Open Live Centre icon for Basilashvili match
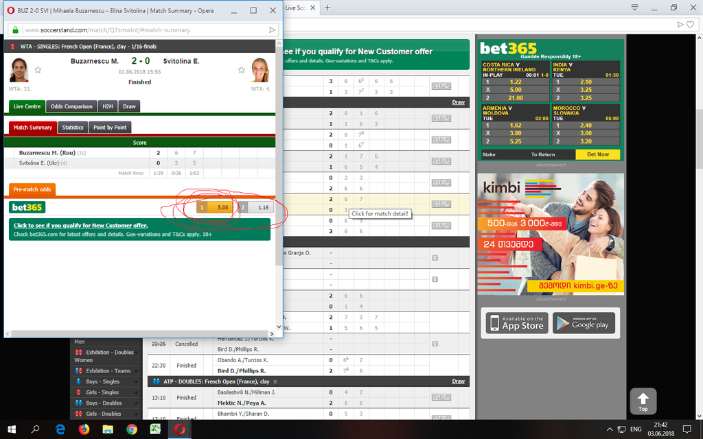Image resolution: width=703 pixels, height=439 pixels. (441, 398)
